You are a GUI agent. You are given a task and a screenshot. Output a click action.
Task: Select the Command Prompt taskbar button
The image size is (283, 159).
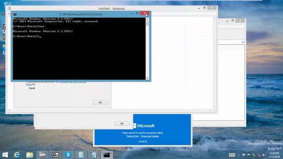[107, 155]
